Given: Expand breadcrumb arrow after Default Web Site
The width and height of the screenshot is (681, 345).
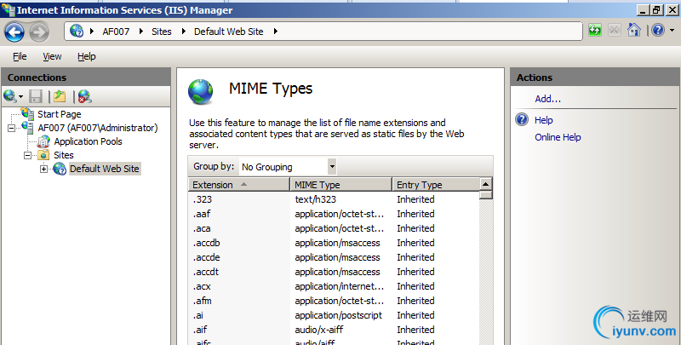Looking at the screenshot, I should click(x=275, y=32).
